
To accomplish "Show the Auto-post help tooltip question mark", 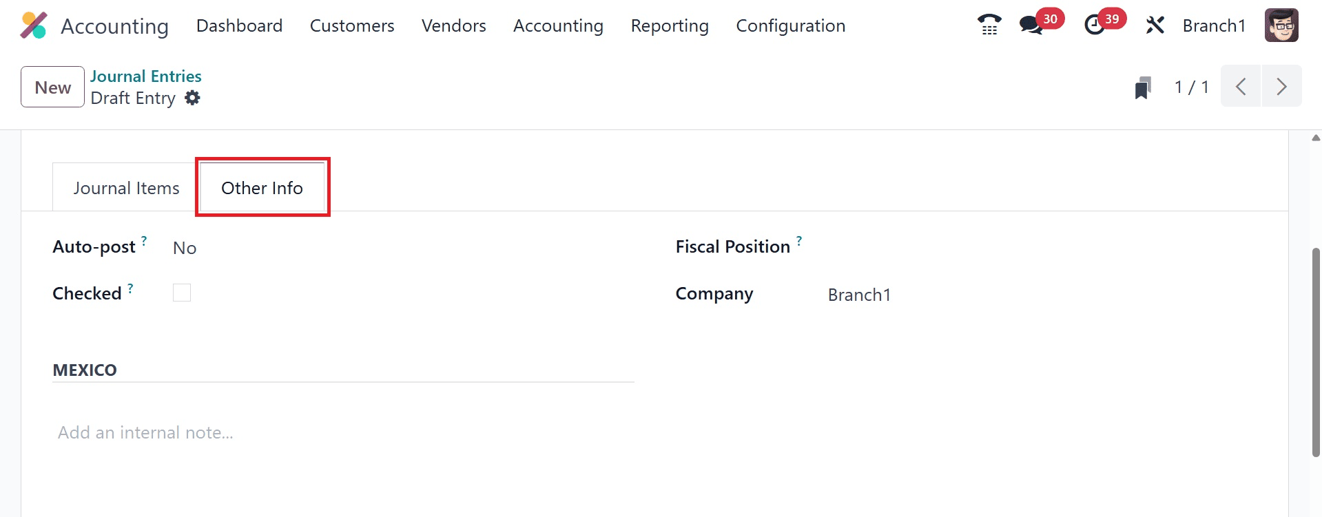I will coord(144,240).
